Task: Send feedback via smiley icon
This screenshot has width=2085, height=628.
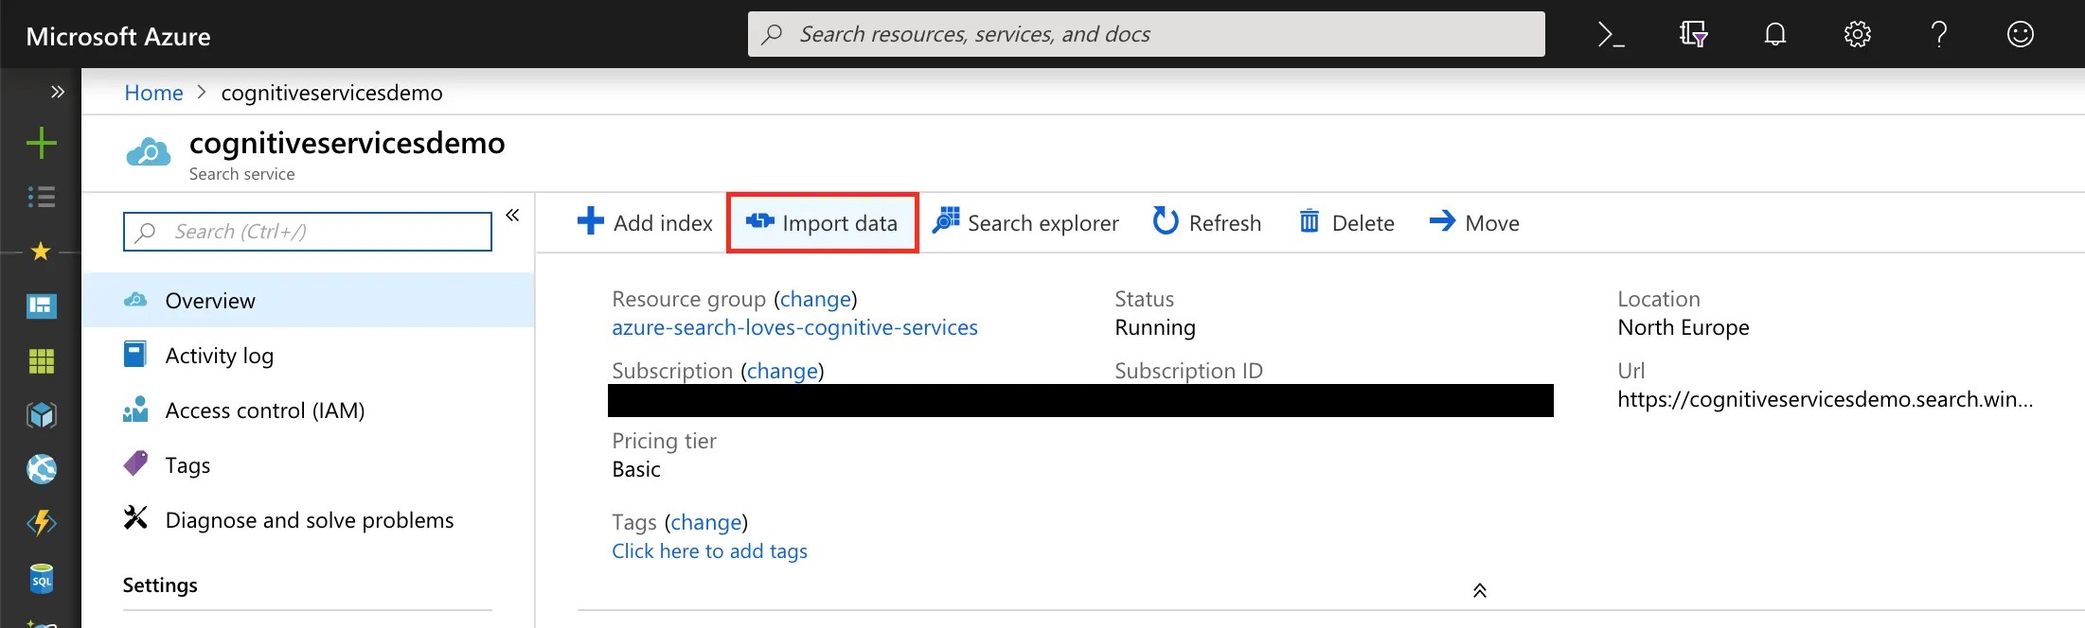Action: pos(2021,35)
